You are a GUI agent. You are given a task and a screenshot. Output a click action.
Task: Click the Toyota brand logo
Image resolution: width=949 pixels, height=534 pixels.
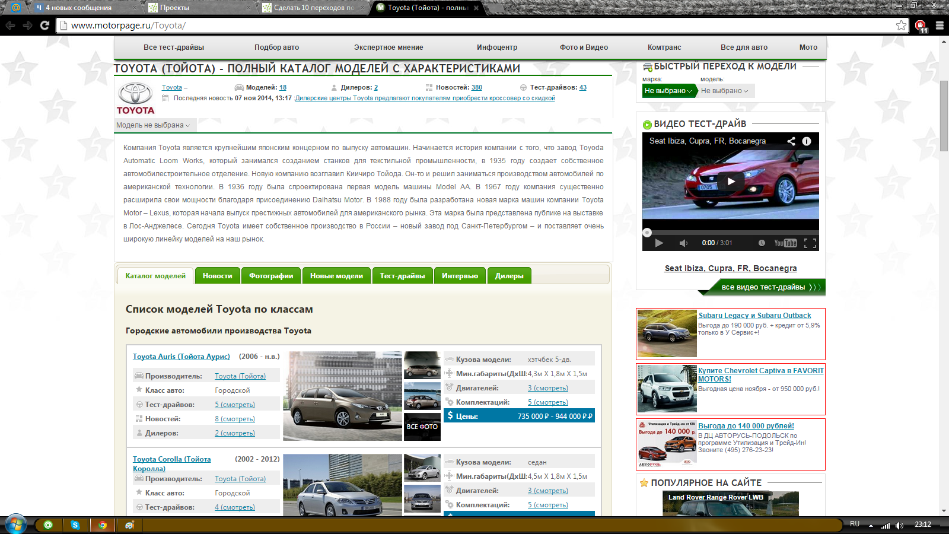135,98
